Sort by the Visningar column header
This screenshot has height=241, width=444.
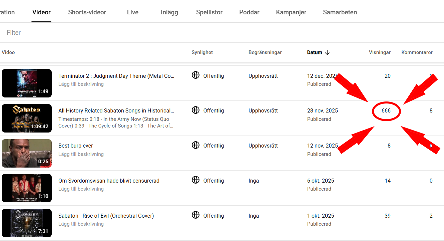(x=380, y=52)
